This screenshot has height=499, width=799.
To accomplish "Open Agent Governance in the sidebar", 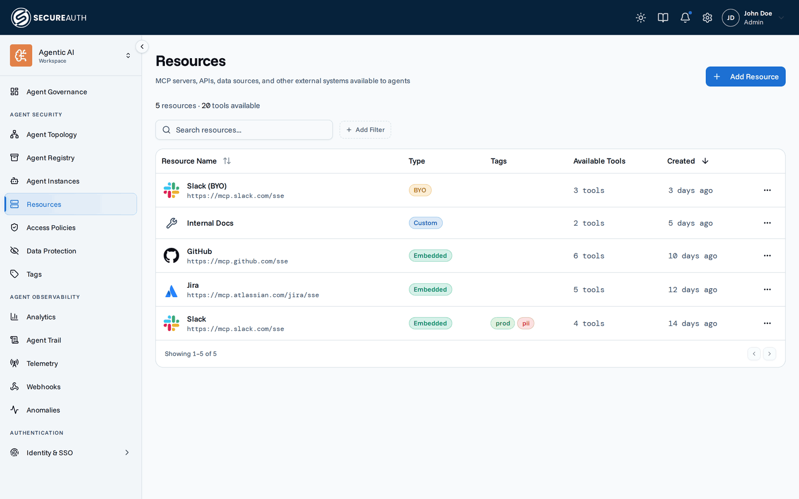I will tap(70, 92).
